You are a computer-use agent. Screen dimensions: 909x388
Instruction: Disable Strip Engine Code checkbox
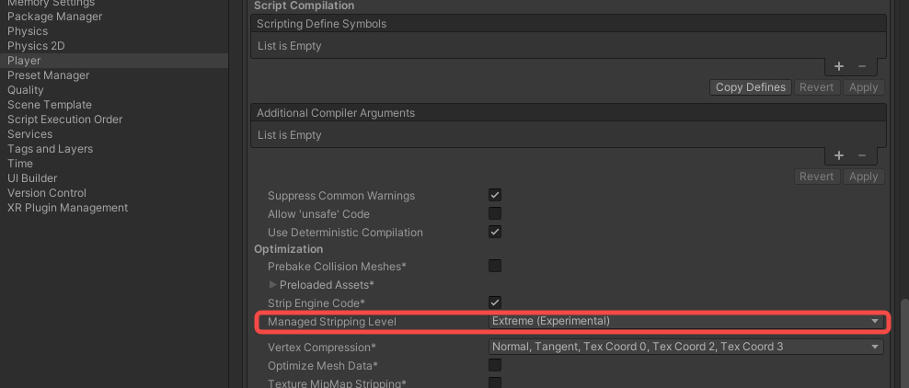[x=495, y=302]
